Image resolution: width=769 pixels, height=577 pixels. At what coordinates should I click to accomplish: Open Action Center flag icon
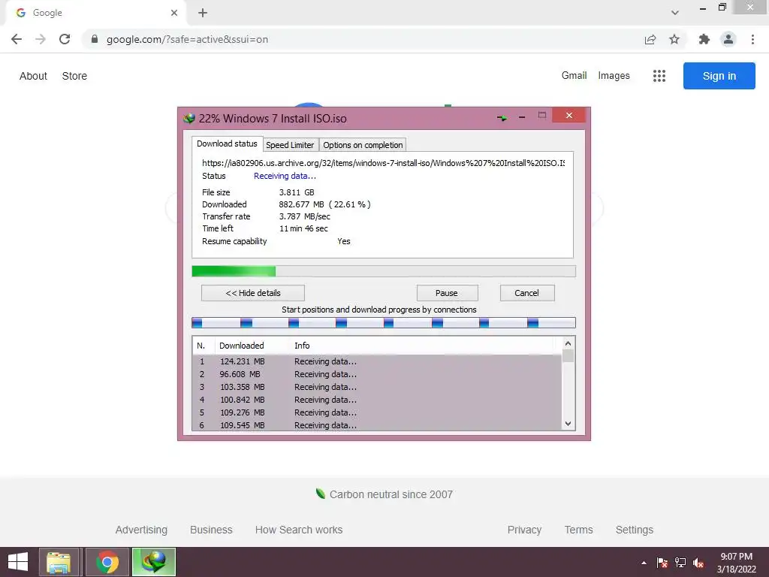pyautogui.click(x=662, y=563)
